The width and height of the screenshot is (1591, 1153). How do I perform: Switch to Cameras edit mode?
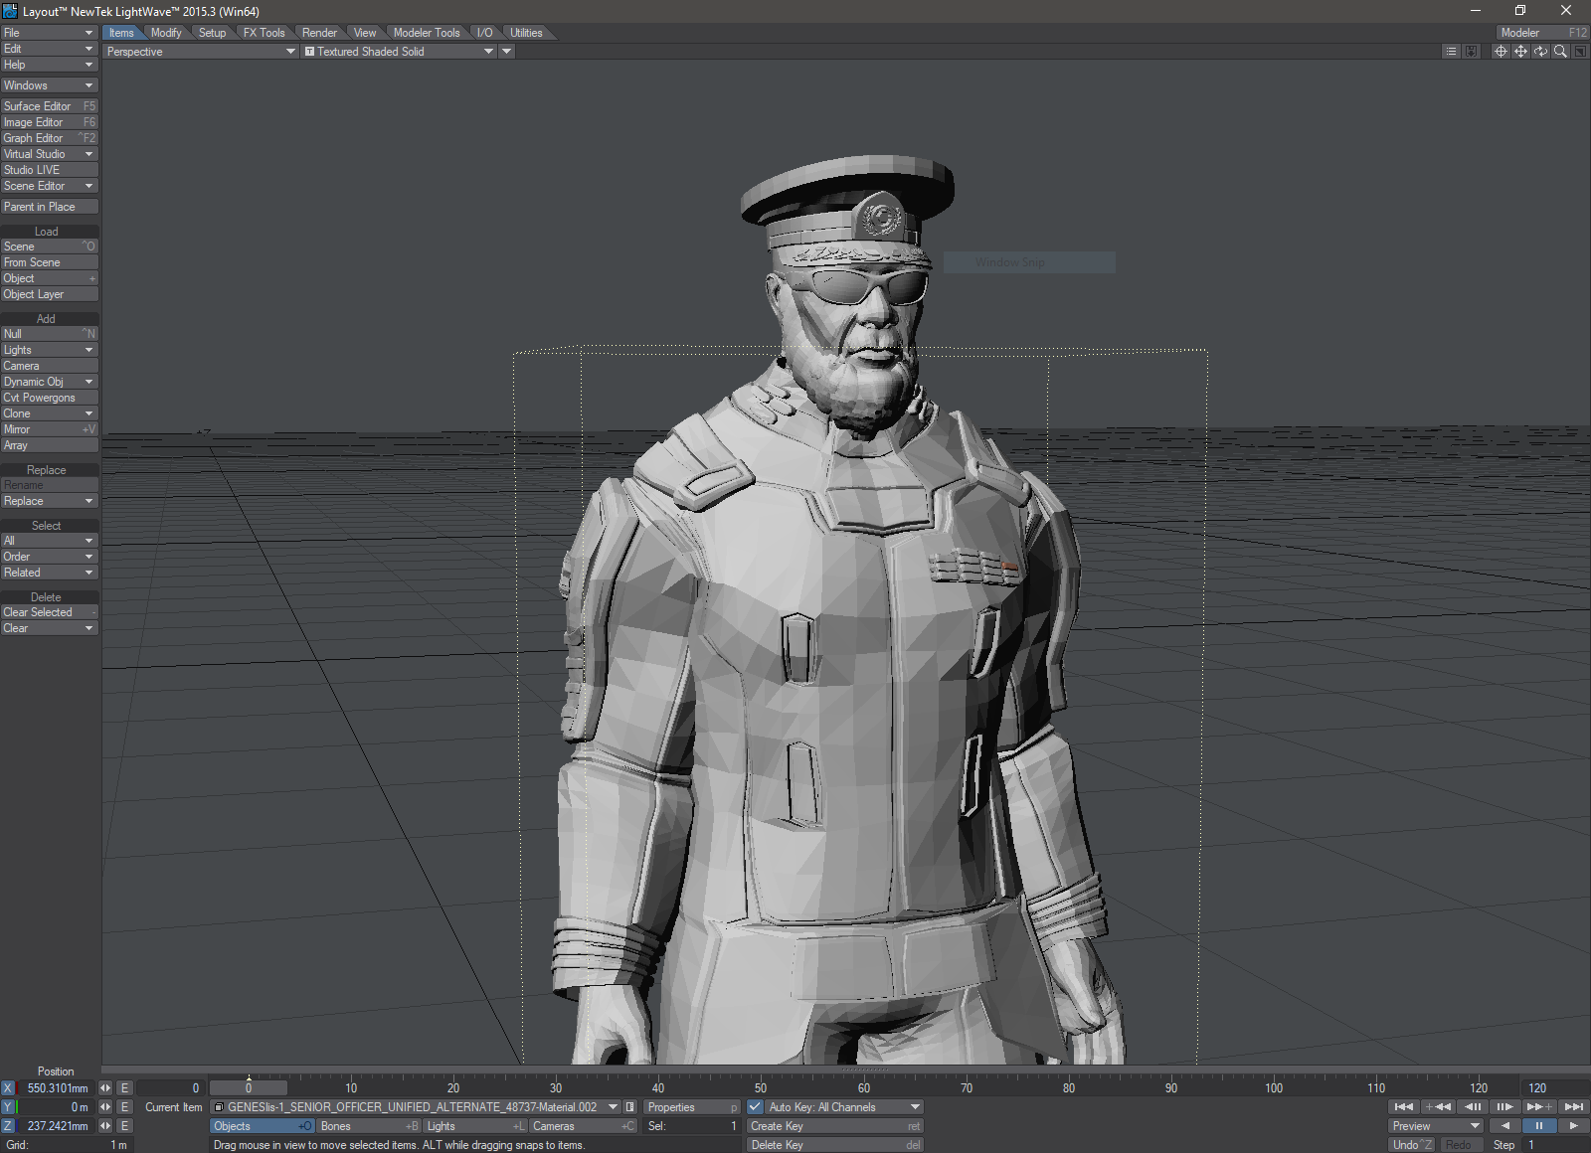(583, 1126)
